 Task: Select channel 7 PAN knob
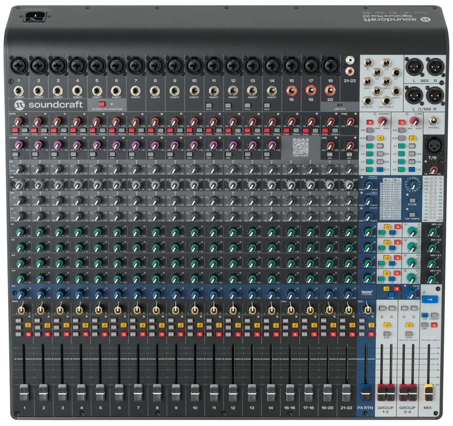pos(137,310)
